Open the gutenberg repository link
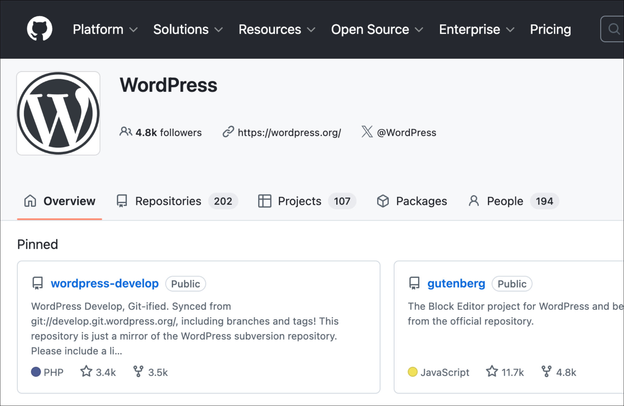 click(x=456, y=283)
